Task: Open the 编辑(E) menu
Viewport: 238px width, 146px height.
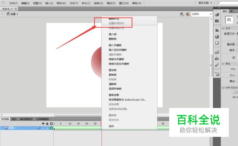Action: tap(25, 3)
